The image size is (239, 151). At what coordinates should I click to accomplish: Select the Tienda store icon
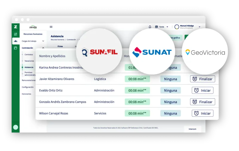click(156, 27)
